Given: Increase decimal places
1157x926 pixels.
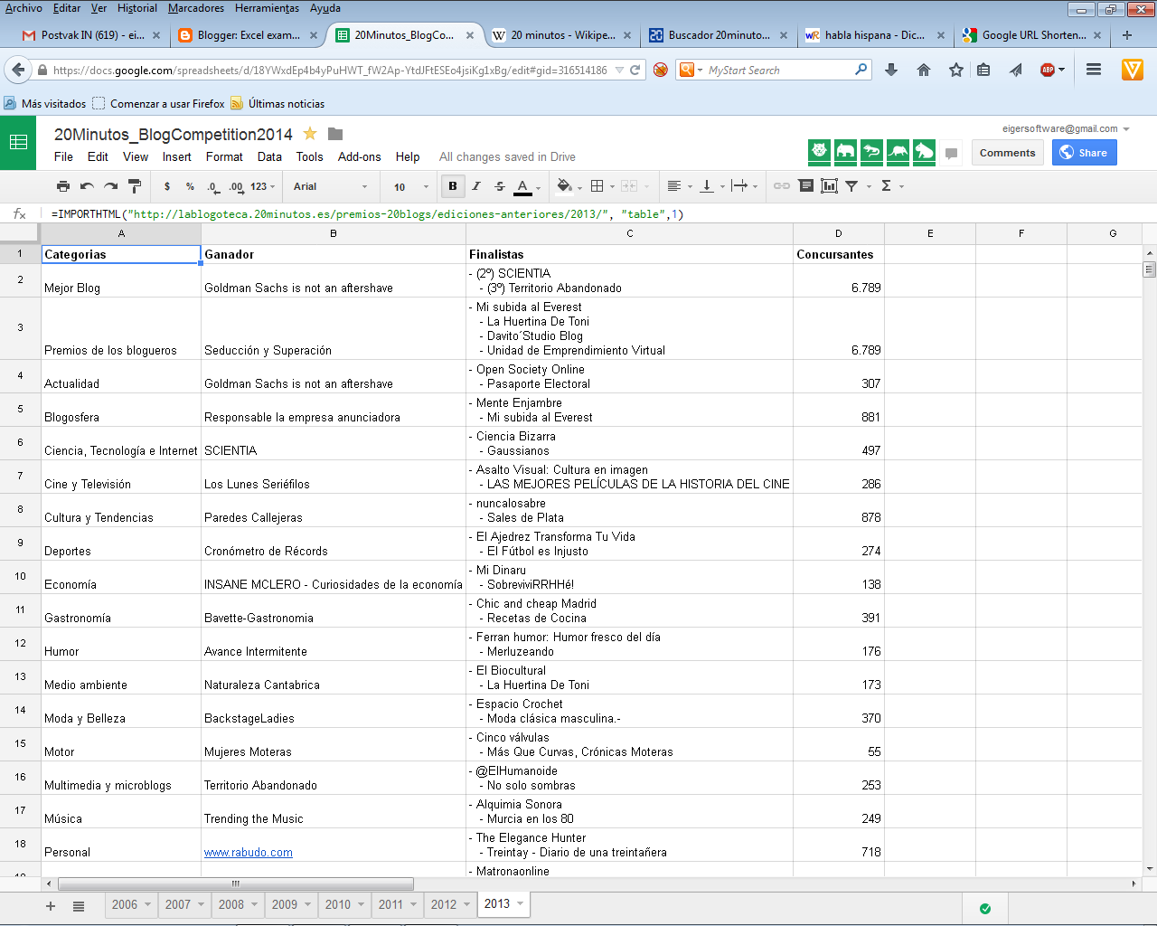Looking at the screenshot, I should (x=236, y=186).
